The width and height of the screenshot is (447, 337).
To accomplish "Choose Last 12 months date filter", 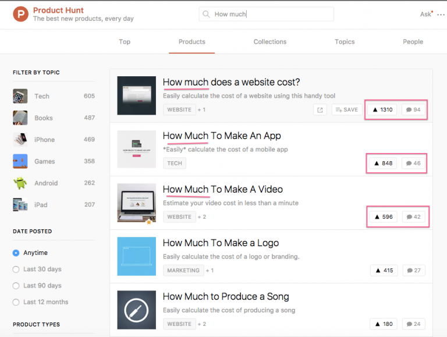I will pos(16,302).
